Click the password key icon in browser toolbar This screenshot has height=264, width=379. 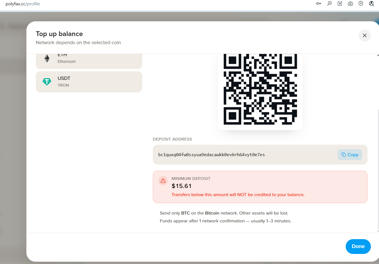pos(319,4)
